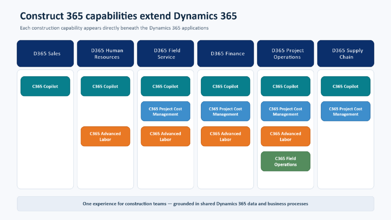Viewport: 391px width, 220px height.
Task: Click the D365 Sales header box
Action: [x=45, y=53]
